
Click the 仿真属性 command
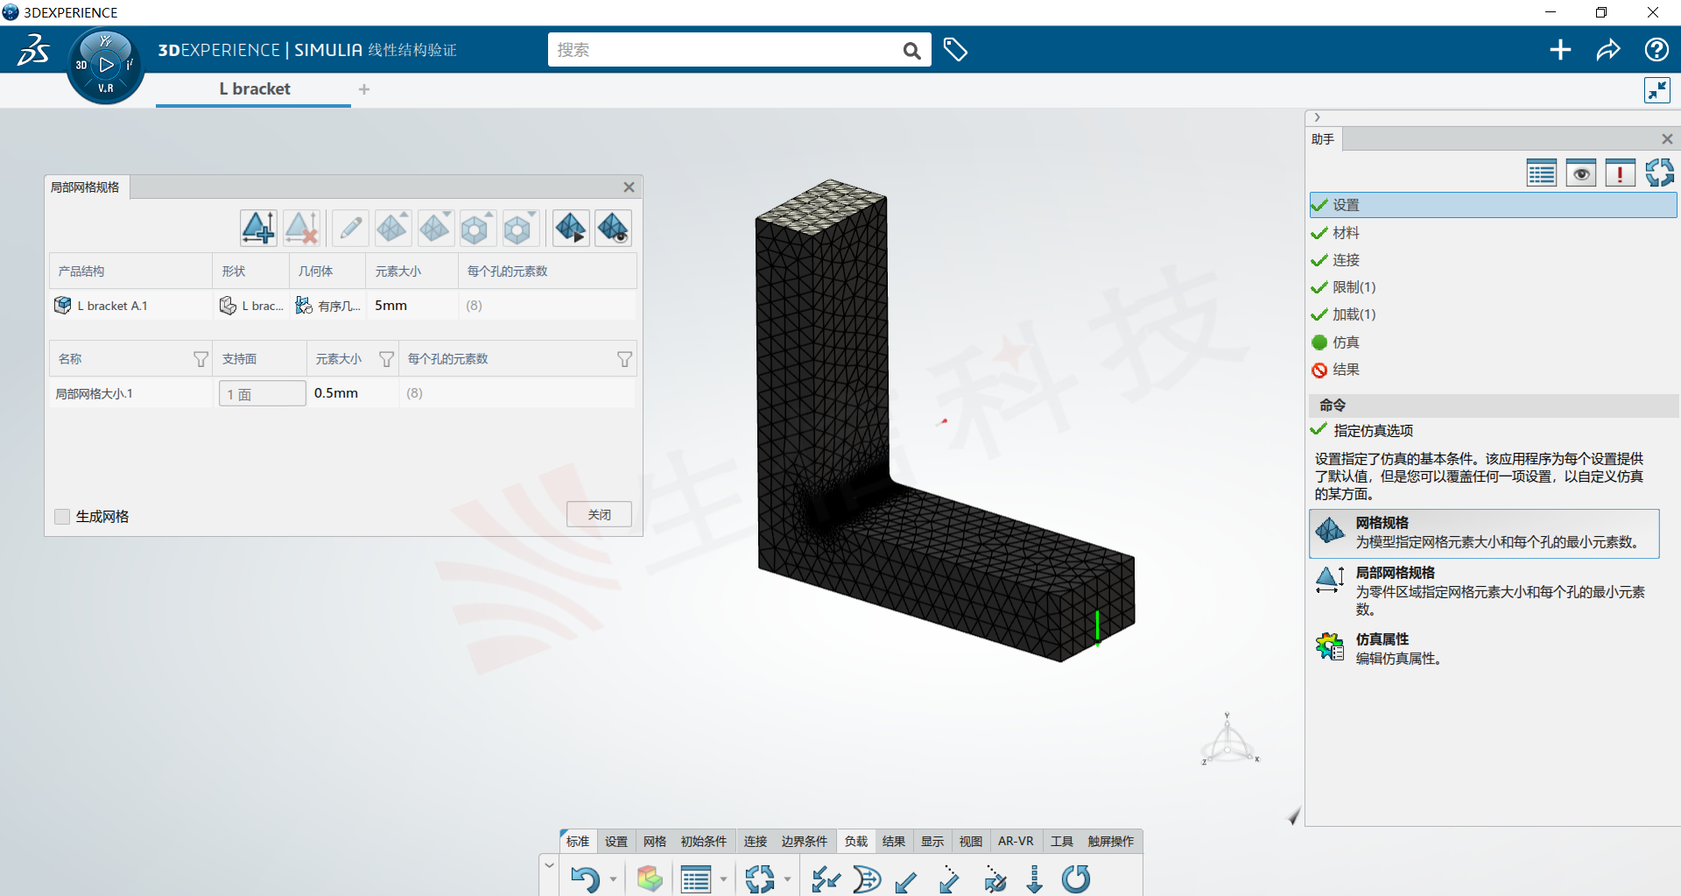(x=1484, y=648)
